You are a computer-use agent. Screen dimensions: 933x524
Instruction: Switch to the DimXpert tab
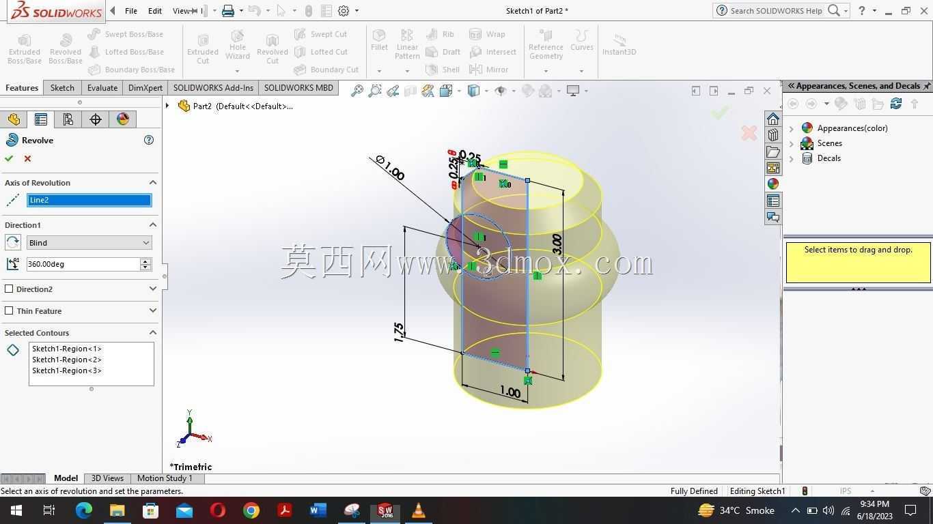tap(145, 87)
